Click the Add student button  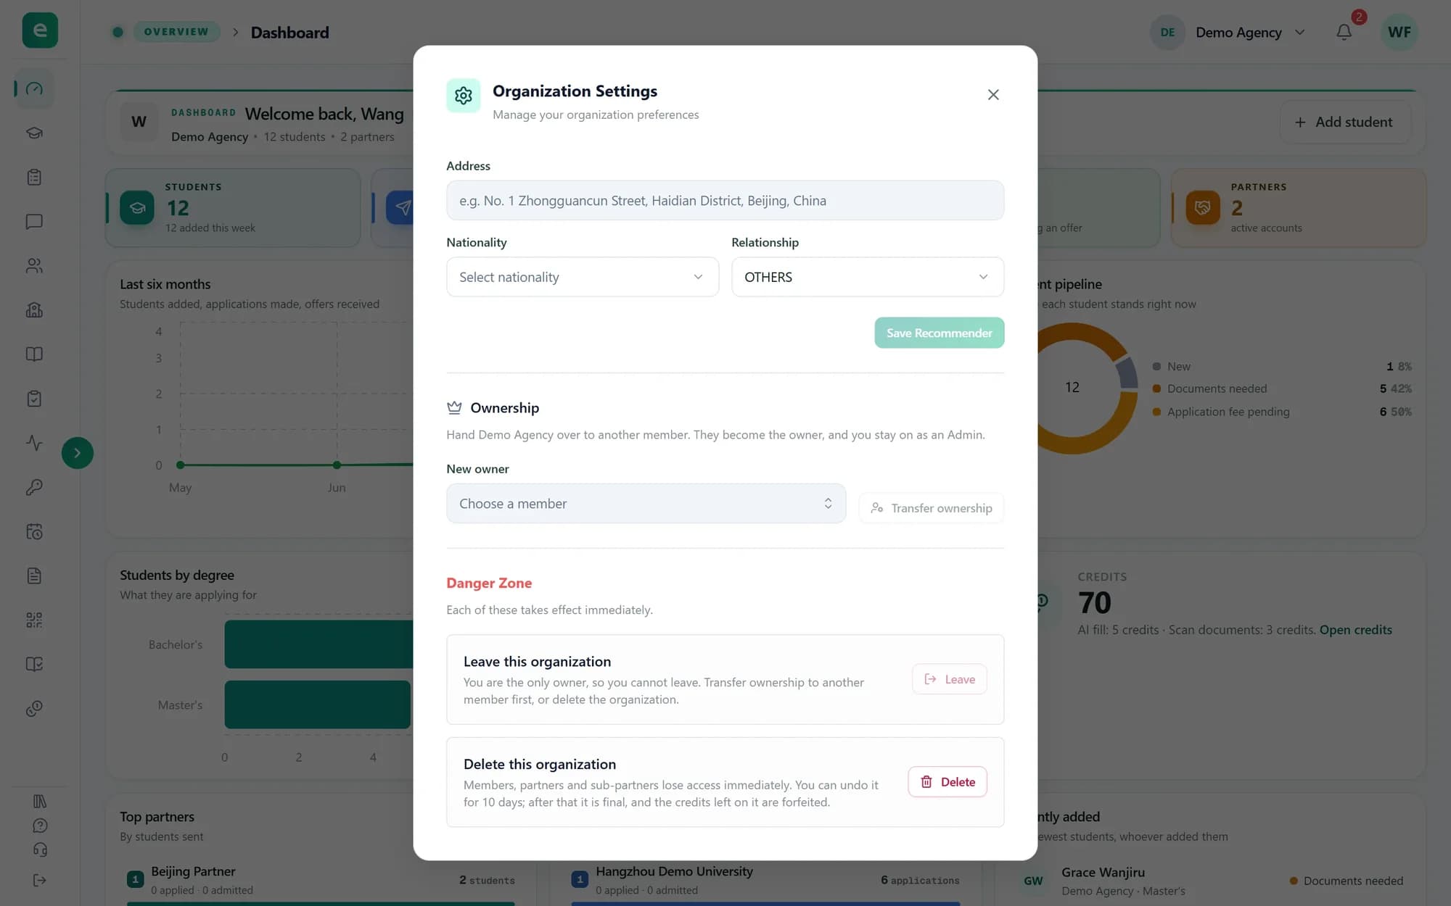(1345, 122)
